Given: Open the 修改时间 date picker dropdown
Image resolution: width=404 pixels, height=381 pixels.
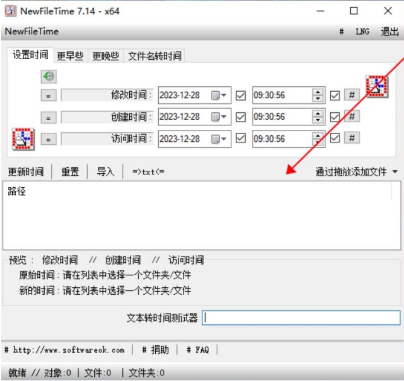Looking at the screenshot, I should tap(219, 95).
